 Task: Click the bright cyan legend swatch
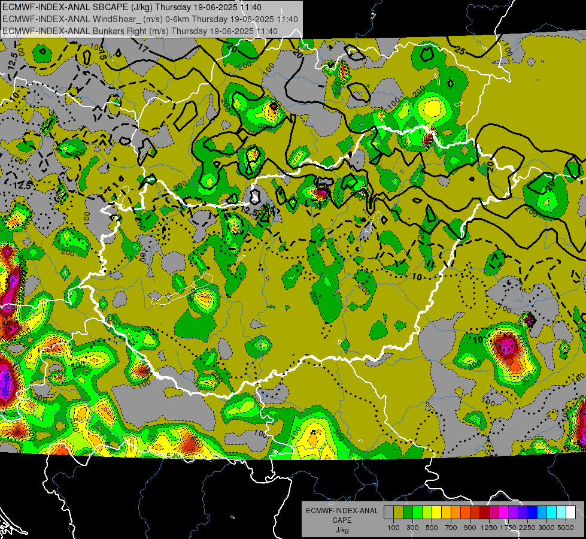point(552,513)
